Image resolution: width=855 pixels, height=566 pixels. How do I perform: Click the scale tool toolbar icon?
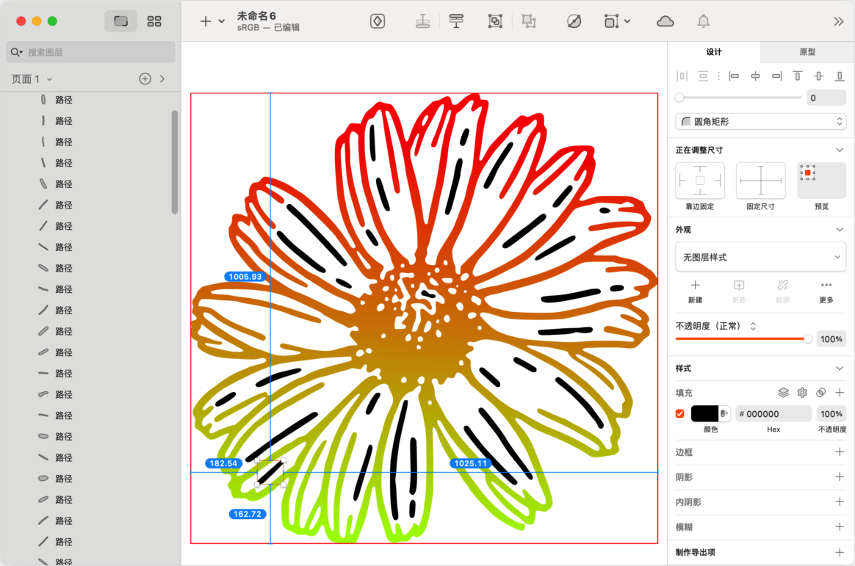[x=611, y=21]
